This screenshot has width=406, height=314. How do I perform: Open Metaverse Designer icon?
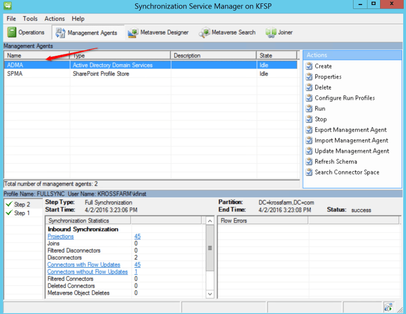tap(133, 33)
